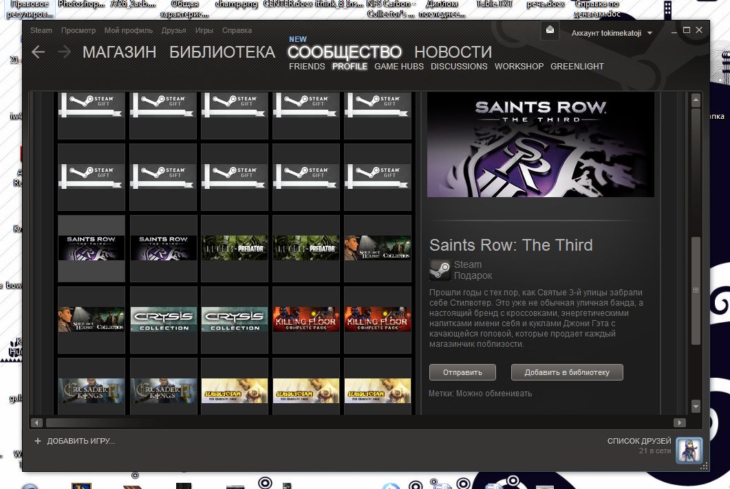Open GAME HUBS subsection
This screenshot has height=489, width=730.
pos(399,67)
